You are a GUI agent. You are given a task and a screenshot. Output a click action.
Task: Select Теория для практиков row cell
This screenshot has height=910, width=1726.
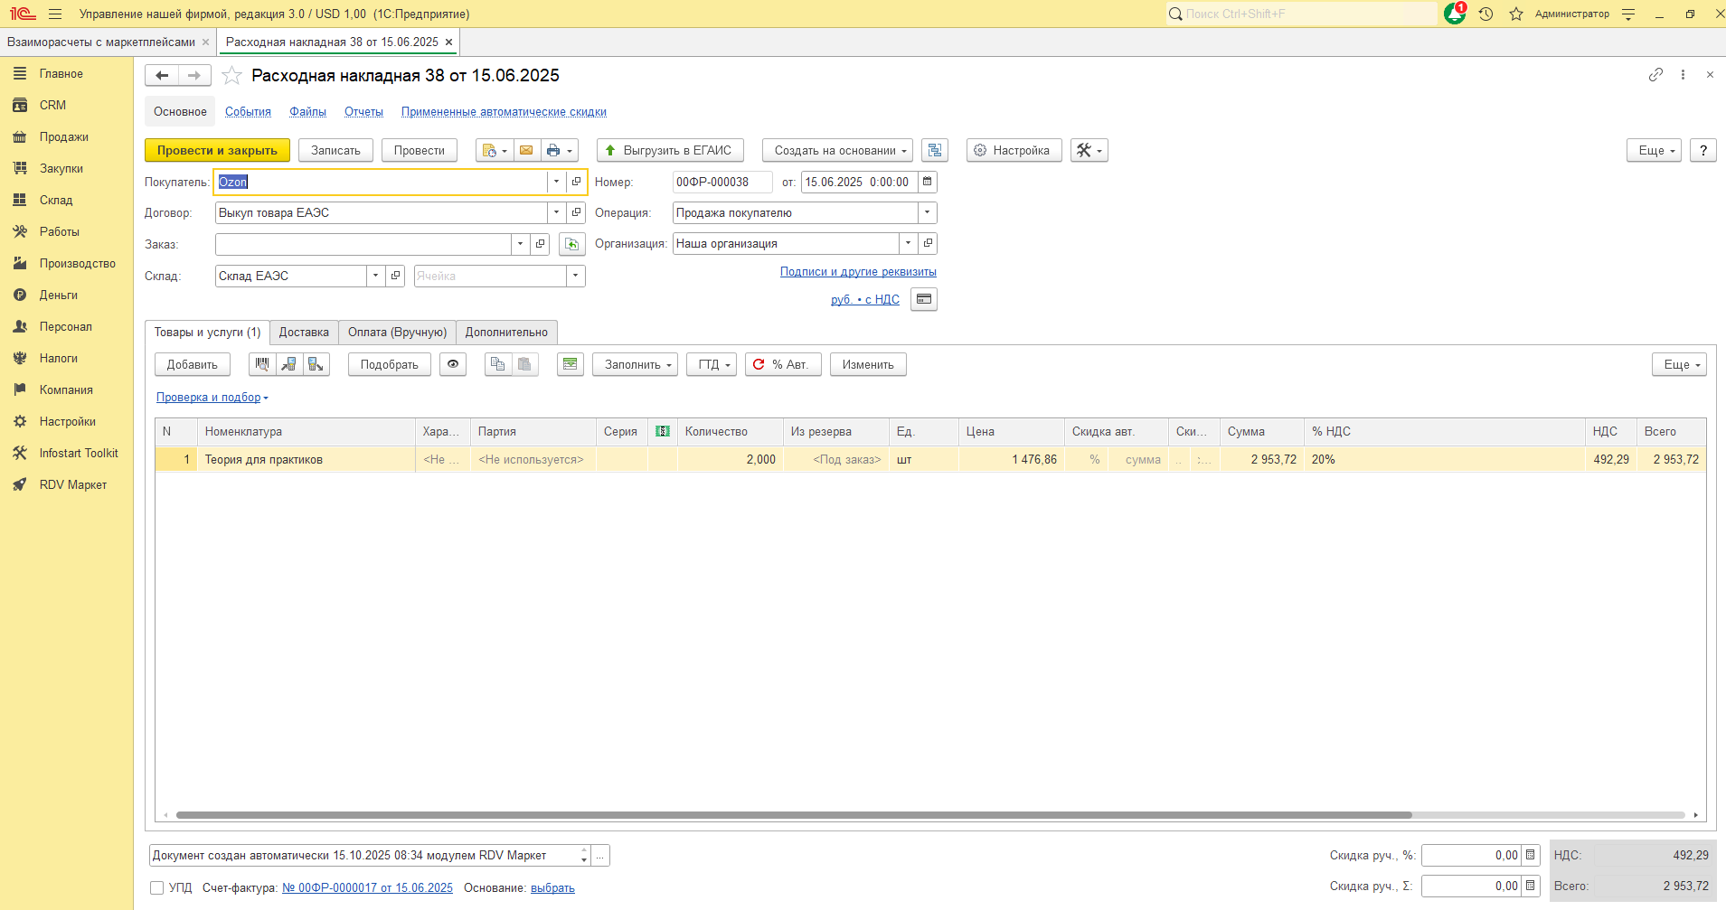[306, 460]
